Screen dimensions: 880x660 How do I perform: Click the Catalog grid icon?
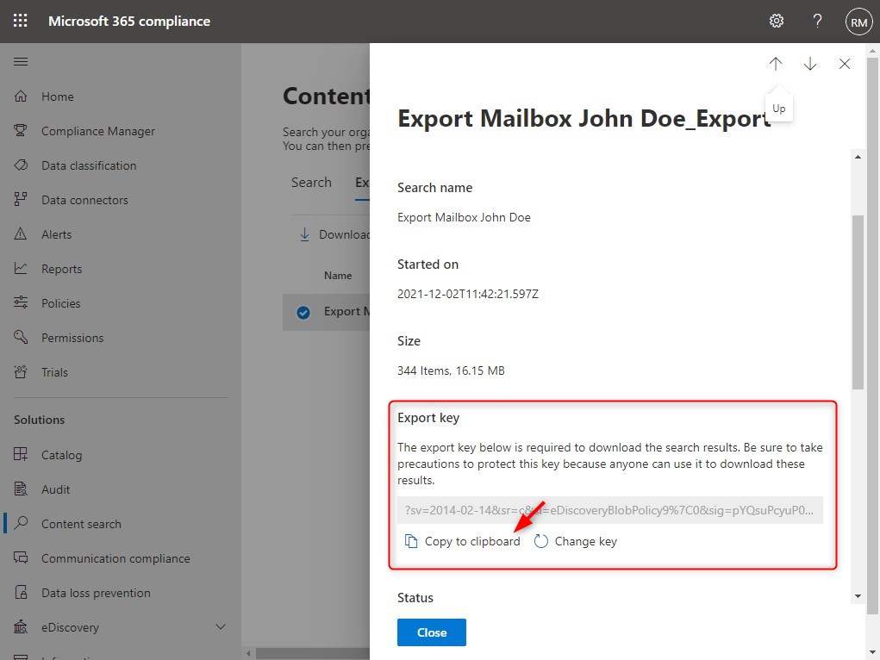[x=21, y=454]
